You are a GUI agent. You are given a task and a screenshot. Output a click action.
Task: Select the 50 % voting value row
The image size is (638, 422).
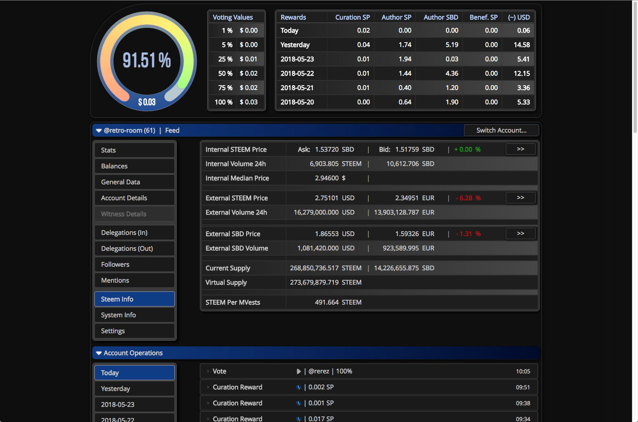click(x=237, y=73)
